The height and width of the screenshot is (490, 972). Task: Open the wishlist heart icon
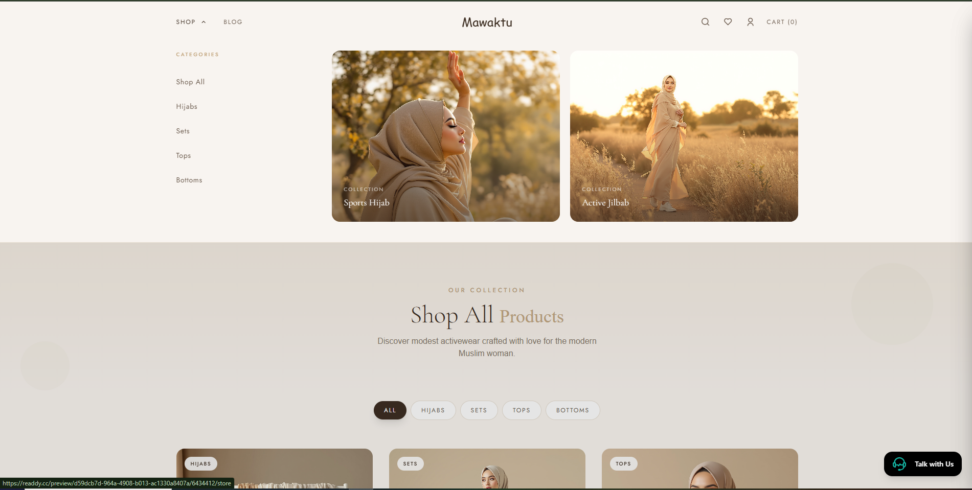tap(728, 22)
